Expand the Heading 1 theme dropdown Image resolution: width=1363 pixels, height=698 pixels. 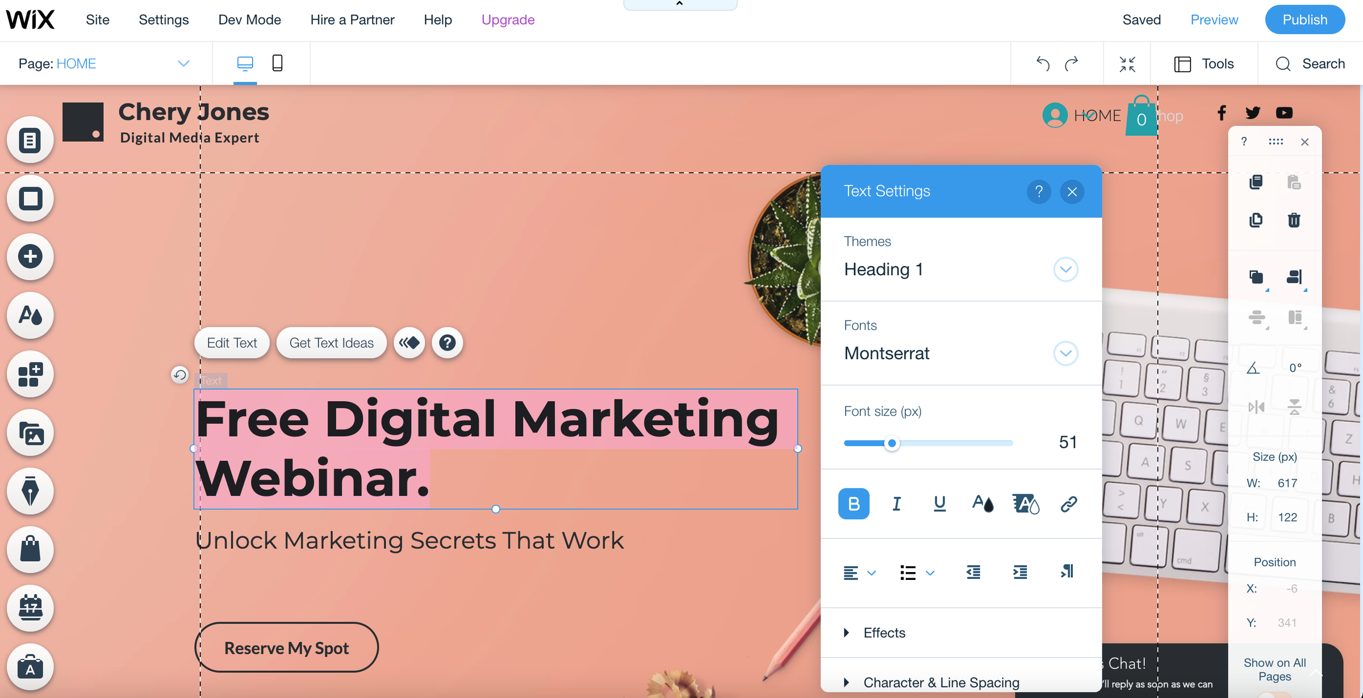point(1066,270)
